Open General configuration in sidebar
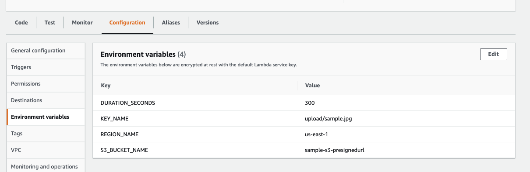The image size is (530, 172). pos(46,51)
